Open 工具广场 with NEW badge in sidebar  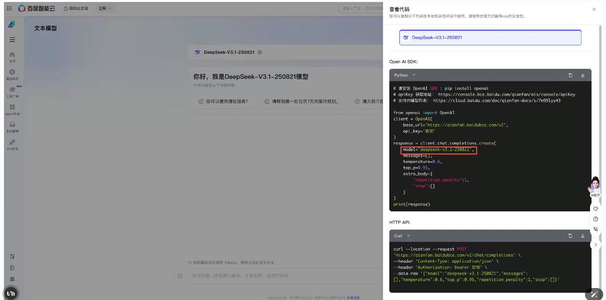12,92
